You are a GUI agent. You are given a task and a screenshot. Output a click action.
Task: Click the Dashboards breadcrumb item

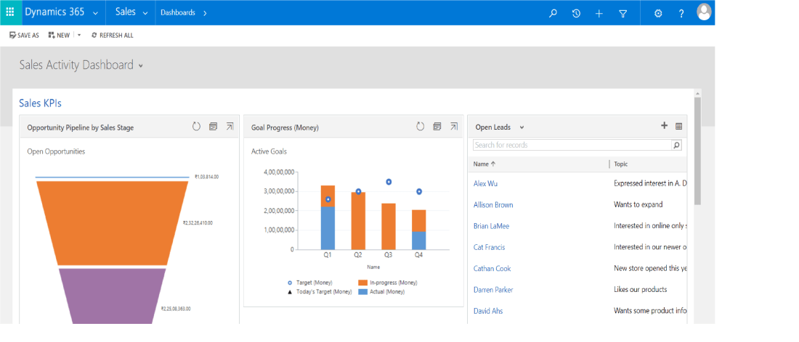pyautogui.click(x=177, y=13)
